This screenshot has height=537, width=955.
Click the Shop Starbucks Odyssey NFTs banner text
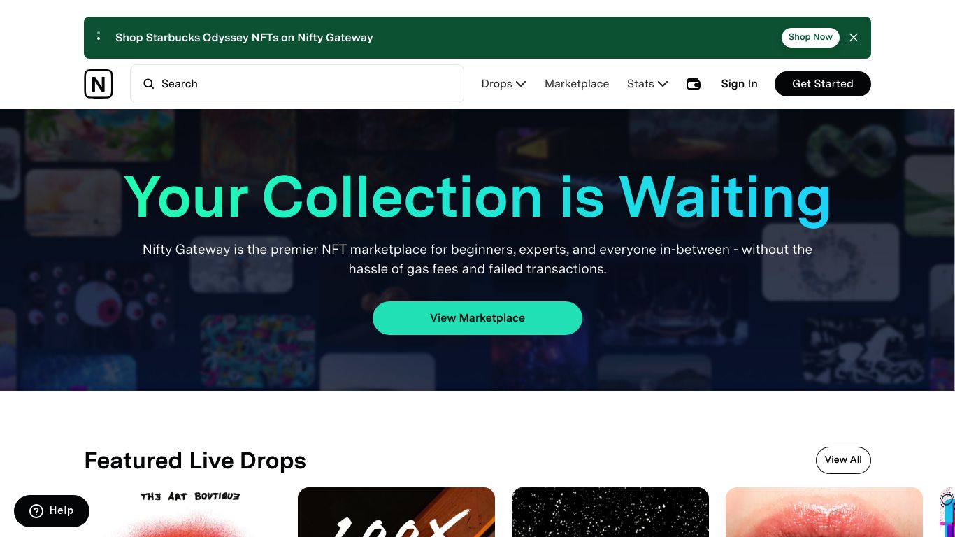tap(244, 38)
